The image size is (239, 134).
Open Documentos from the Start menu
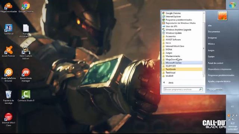[x=214, y=32]
